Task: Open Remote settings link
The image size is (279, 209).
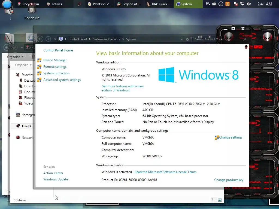Action: [x=55, y=67]
